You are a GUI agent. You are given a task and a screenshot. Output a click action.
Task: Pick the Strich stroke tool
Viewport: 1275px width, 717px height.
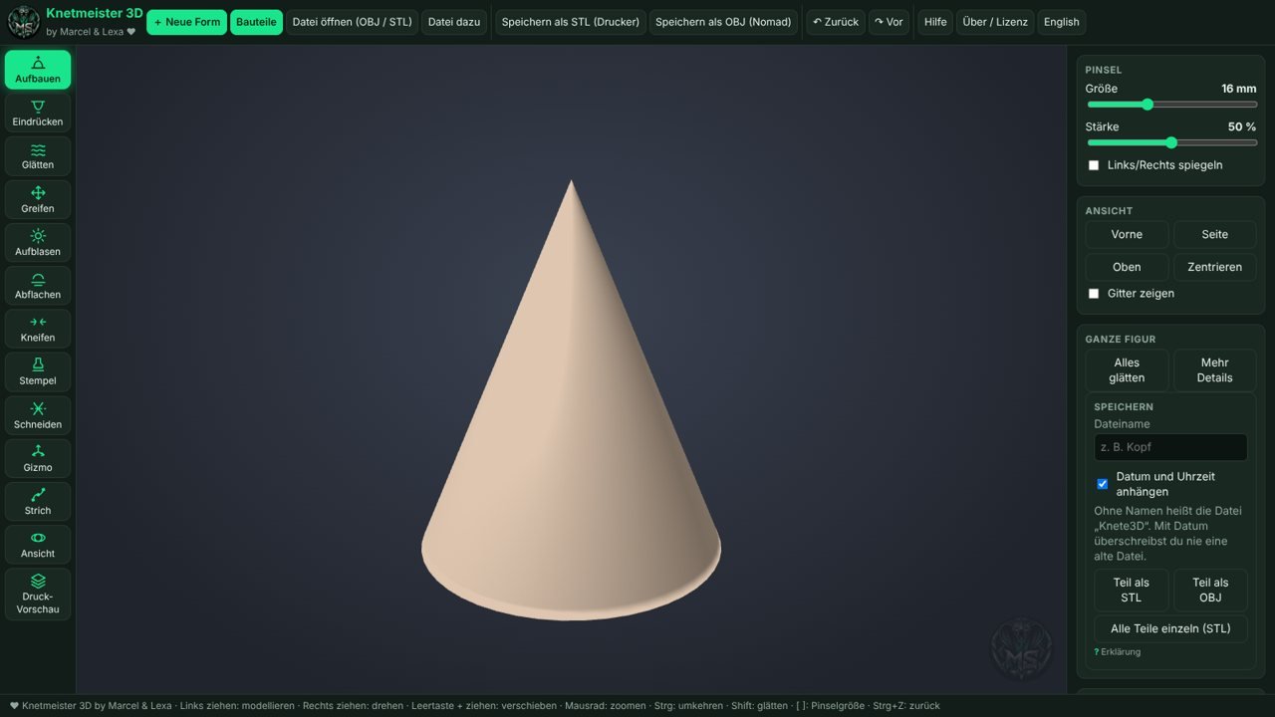[38, 501]
